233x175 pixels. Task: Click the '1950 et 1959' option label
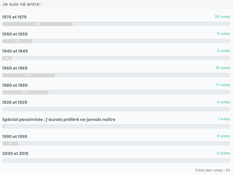[x=15, y=34]
